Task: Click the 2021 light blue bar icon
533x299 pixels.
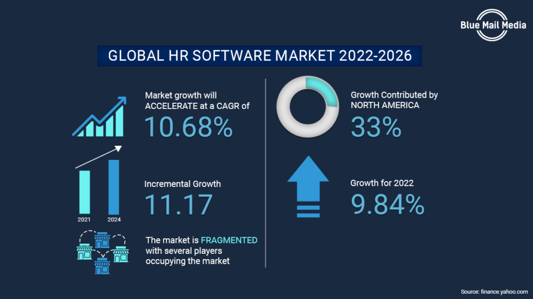Action: point(84,191)
